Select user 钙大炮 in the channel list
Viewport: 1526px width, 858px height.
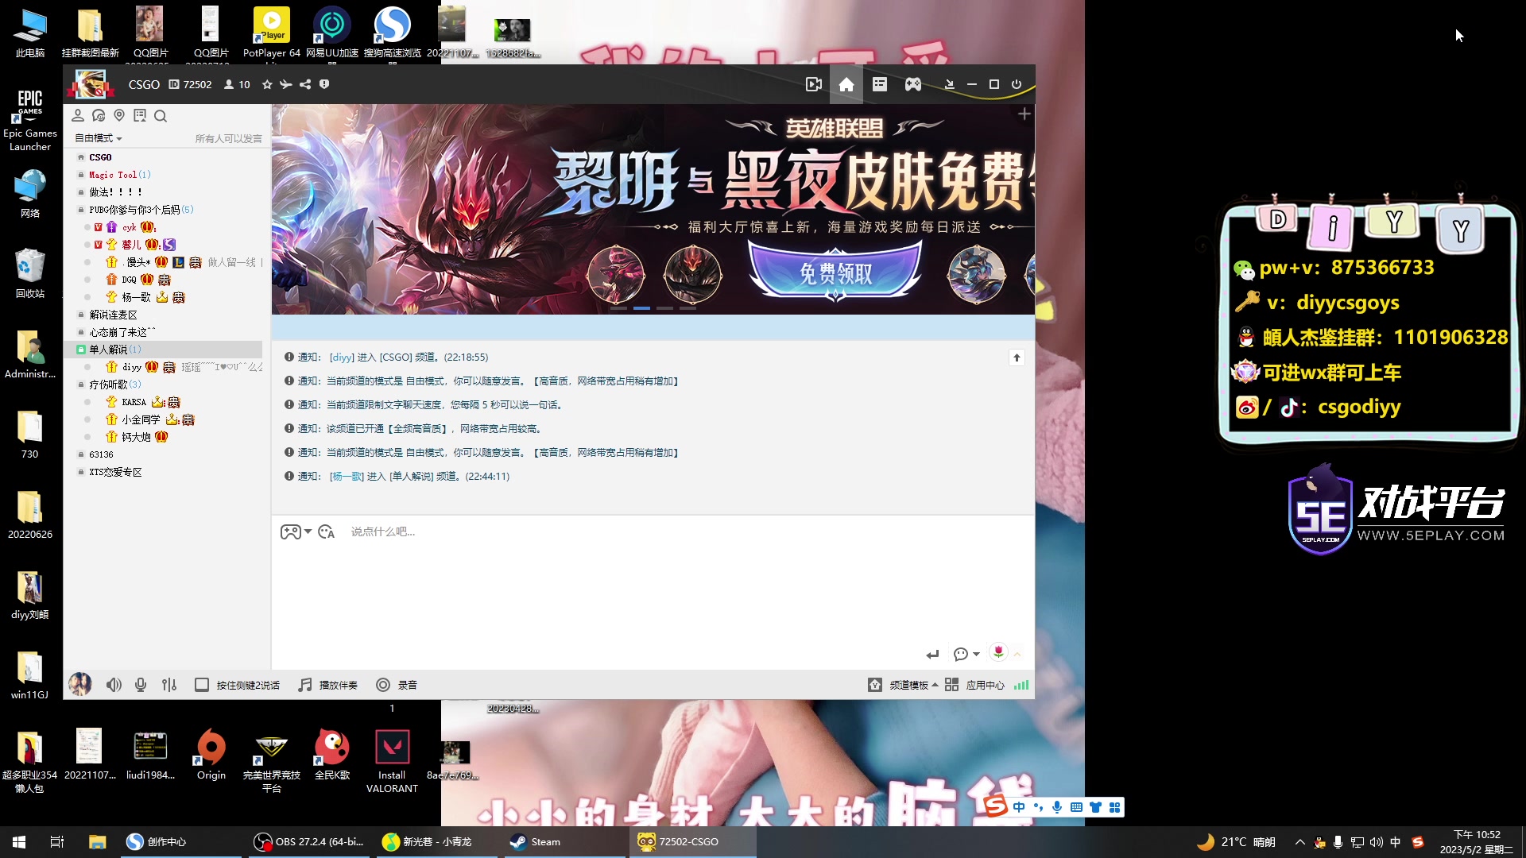[136, 437]
